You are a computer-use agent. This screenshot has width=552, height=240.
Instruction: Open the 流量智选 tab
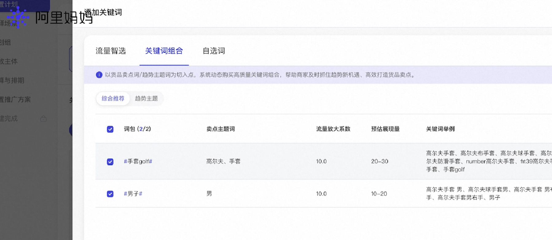(111, 51)
